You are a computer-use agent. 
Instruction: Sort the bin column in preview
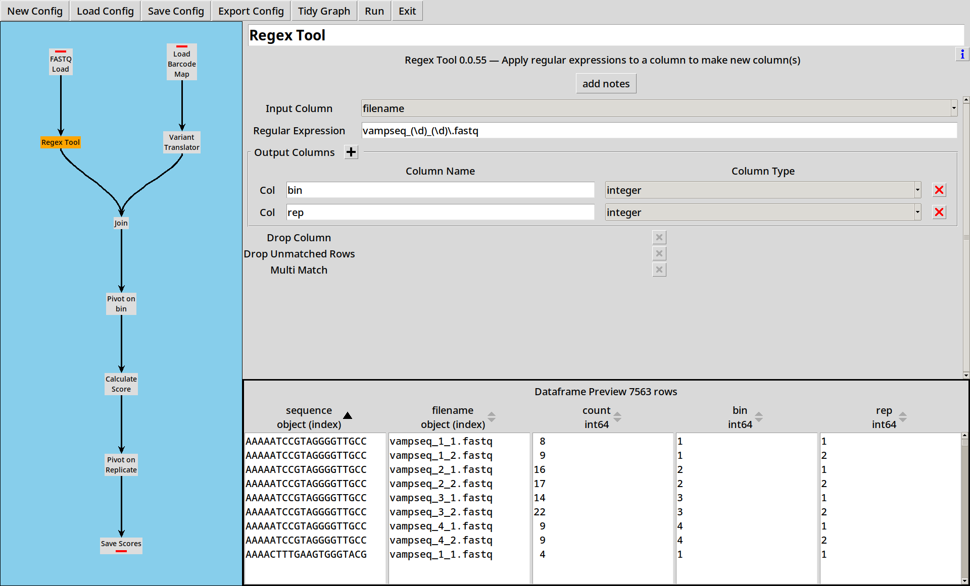tap(759, 417)
